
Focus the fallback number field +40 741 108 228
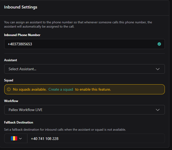click(x=95, y=139)
